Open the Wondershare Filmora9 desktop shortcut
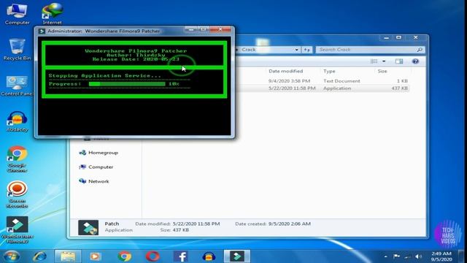 click(x=17, y=229)
